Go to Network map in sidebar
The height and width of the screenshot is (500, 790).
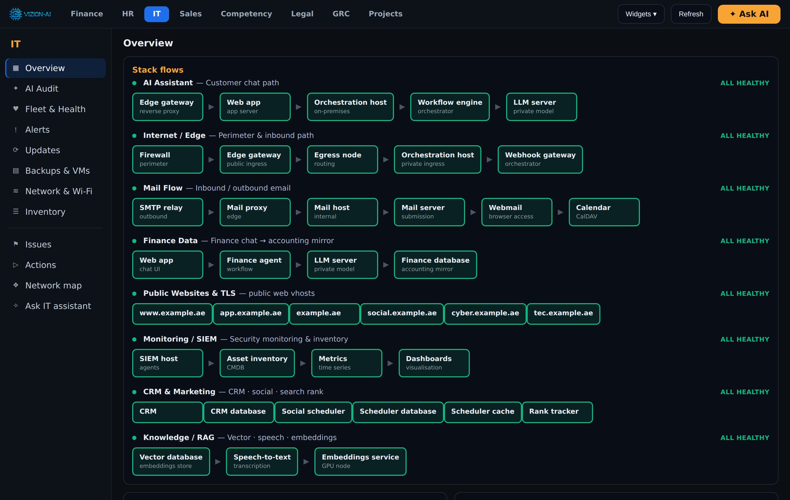pyautogui.click(x=56, y=286)
